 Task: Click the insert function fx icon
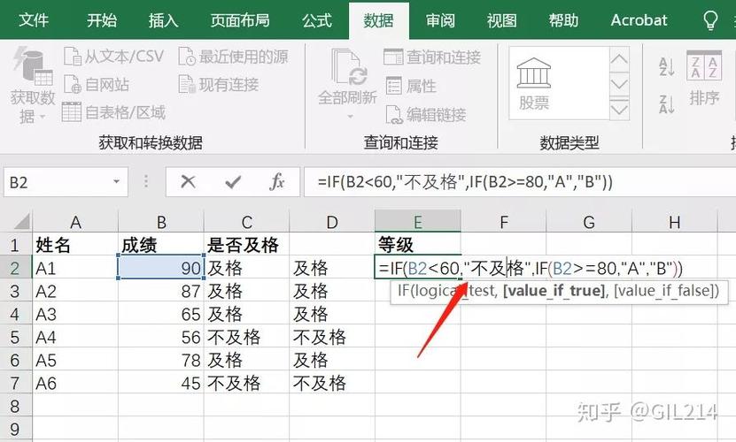point(277,181)
